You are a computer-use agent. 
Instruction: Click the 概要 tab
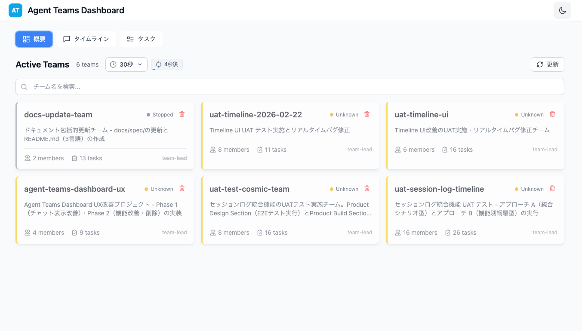tap(34, 39)
